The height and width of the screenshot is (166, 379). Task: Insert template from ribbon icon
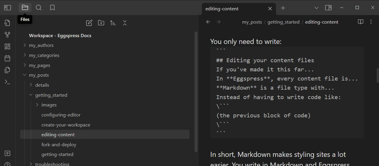8,70
